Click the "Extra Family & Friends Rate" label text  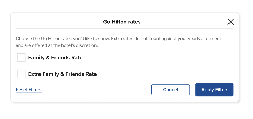pyautogui.click(x=62, y=74)
